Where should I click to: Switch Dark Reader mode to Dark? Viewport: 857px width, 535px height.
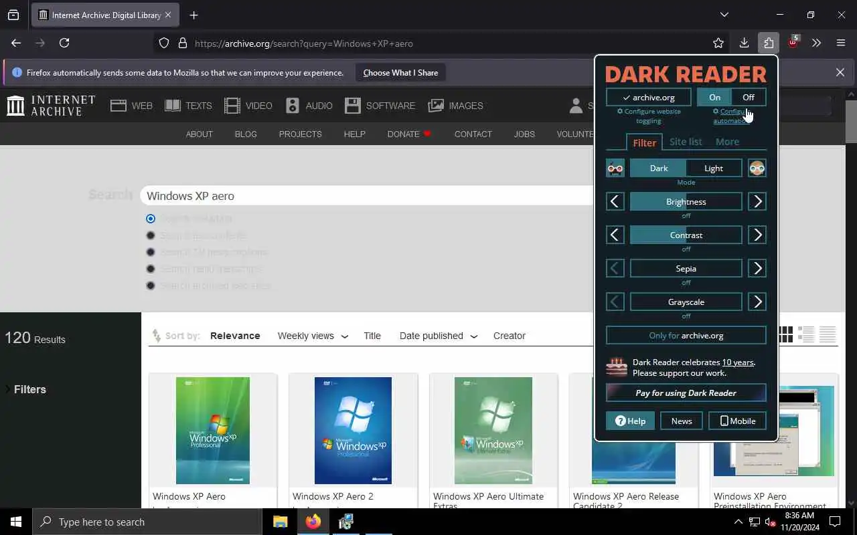click(x=658, y=169)
